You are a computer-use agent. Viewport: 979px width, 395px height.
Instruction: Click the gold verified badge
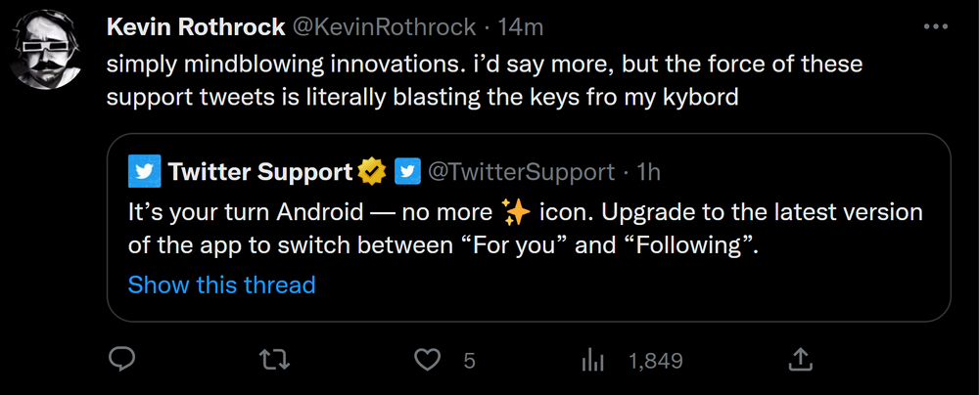371,172
